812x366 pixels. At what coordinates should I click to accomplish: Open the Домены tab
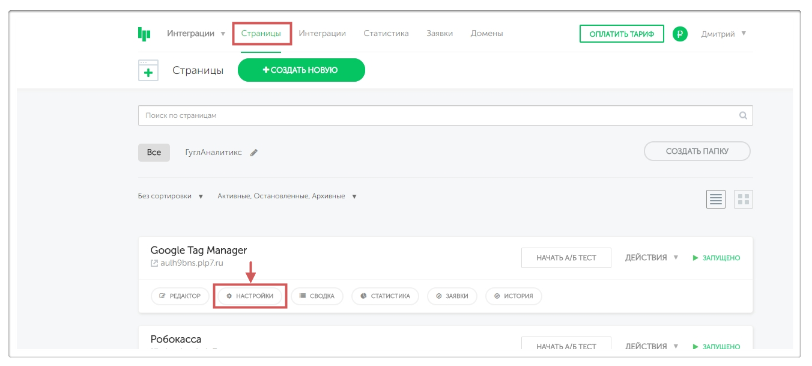[486, 34]
